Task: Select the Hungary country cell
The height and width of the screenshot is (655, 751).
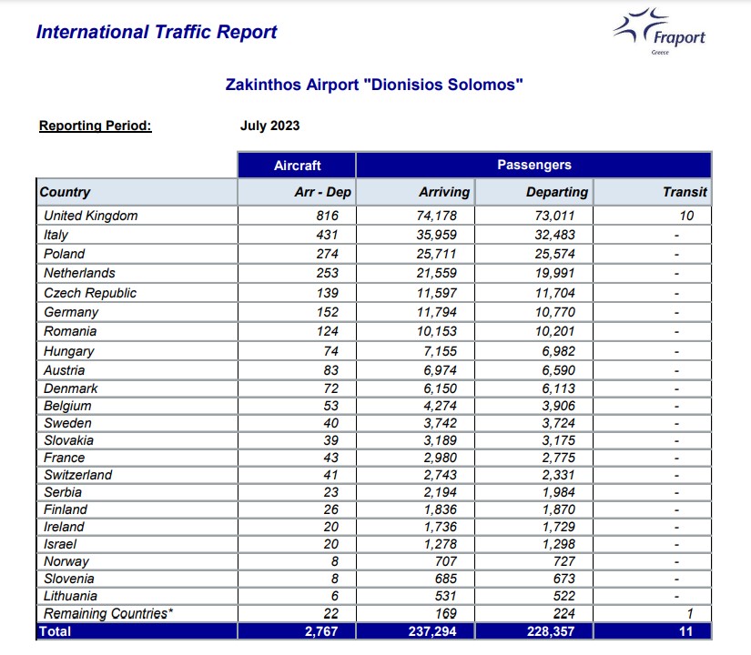Action: pos(137,351)
